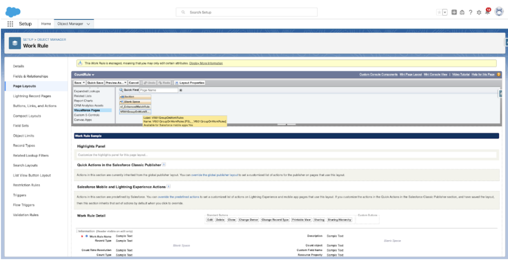
Task: Select the Section palette element
Action: [x=135, y=97]
